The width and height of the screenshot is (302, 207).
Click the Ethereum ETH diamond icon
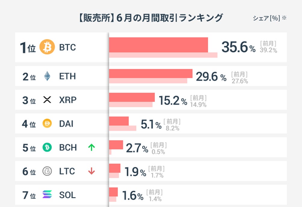[x=47, y=76]
